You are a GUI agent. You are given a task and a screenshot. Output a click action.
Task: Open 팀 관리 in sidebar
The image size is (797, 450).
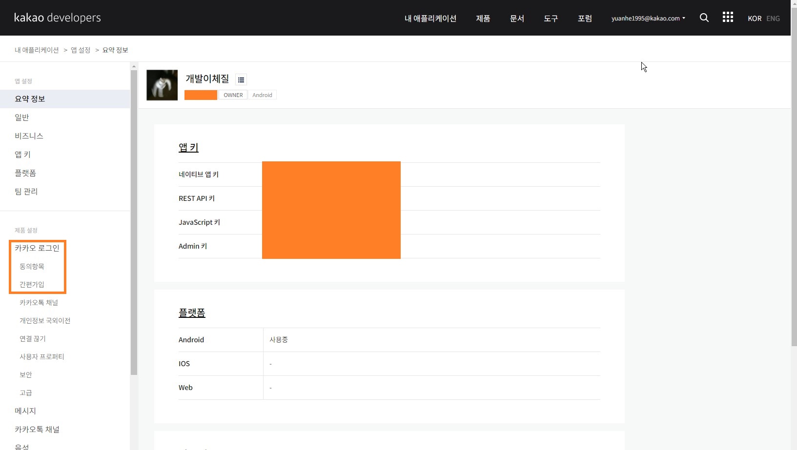pyautogui.click(x=26, y=192)
